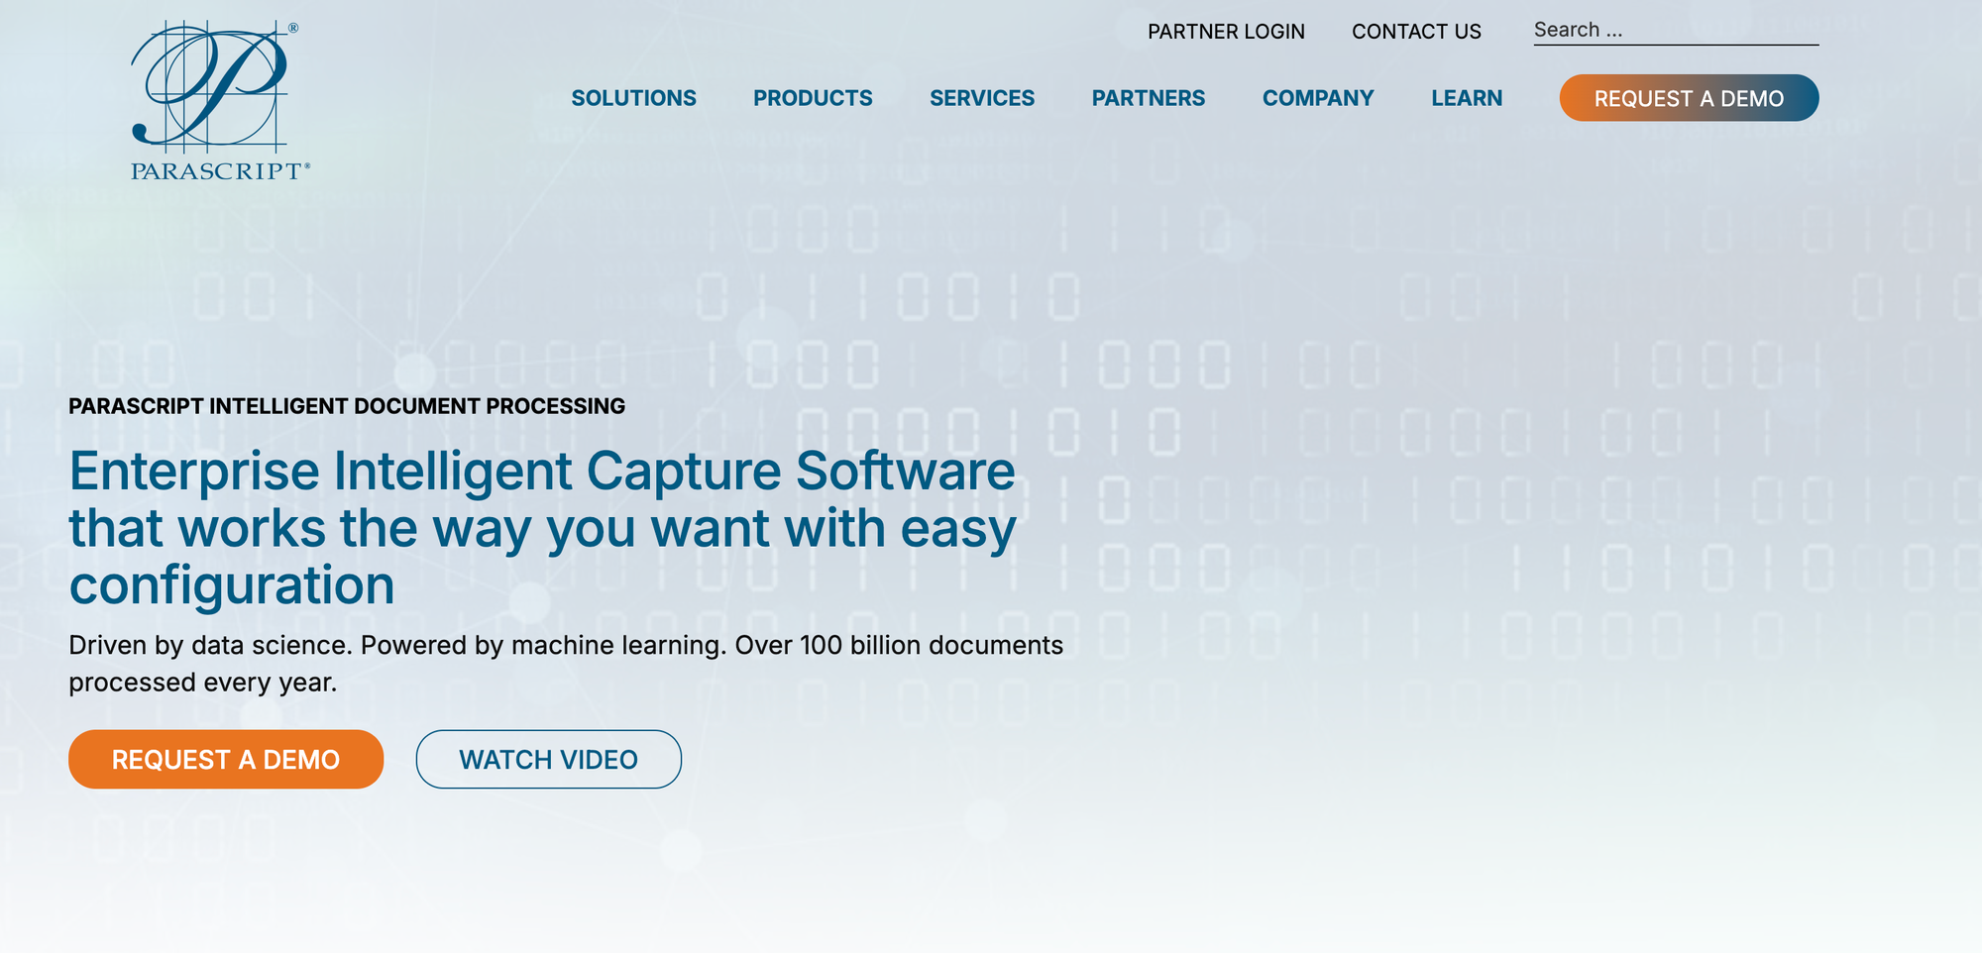Click the Watch Video button
The width and height of the screenshot is (1982, 953).
click(549, 760)
